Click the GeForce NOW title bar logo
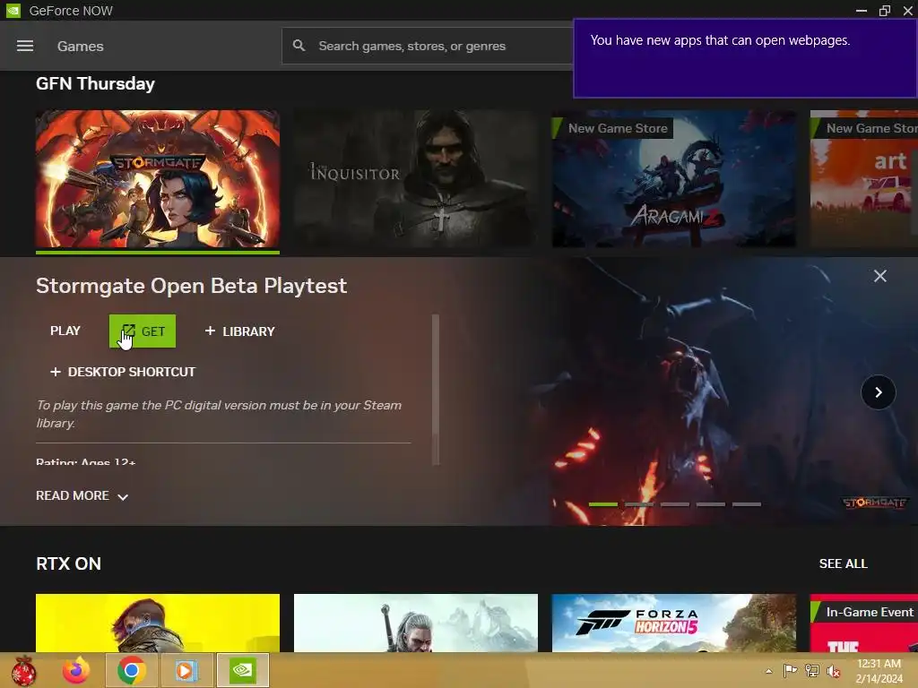Screen dimensions: 918x688 (x=13, y=11)
